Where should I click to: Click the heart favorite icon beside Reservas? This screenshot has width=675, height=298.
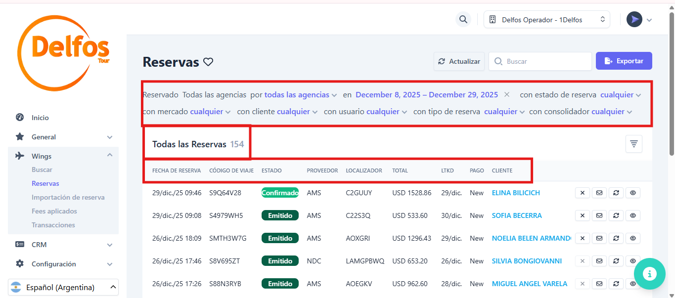coord(208,62)
